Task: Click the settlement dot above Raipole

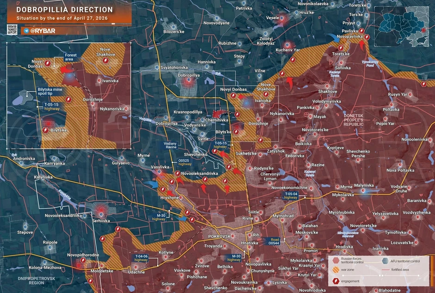Action: click(50, 247)
